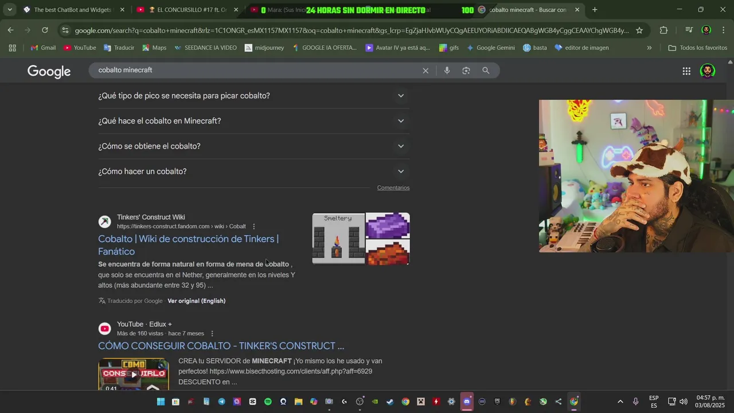Open a new browser tab

tap(595, 10)
